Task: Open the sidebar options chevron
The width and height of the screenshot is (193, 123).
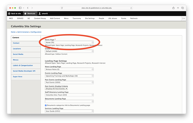Action: tap(23, 8)
